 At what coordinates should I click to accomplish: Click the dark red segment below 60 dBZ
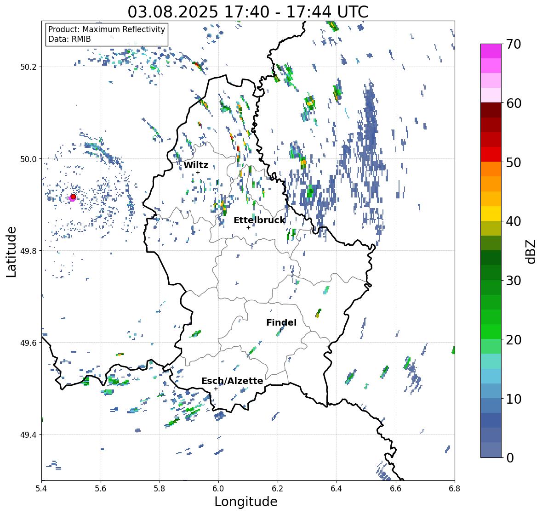click(x=491, y=110)
